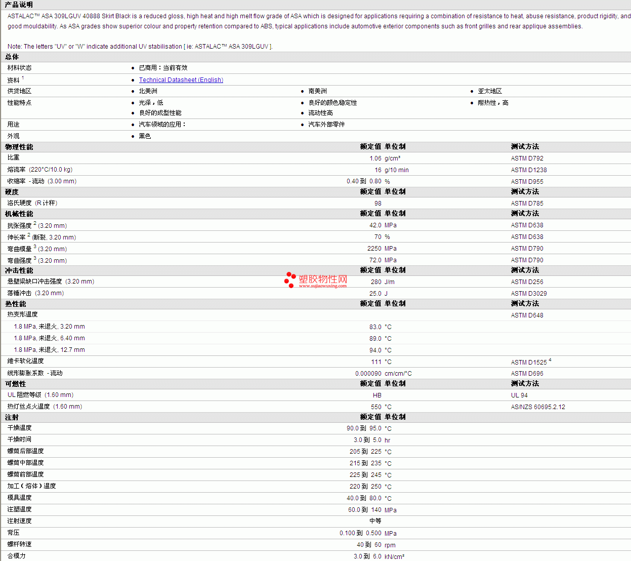Click the '伸长率' row label

tap(16, 237)
